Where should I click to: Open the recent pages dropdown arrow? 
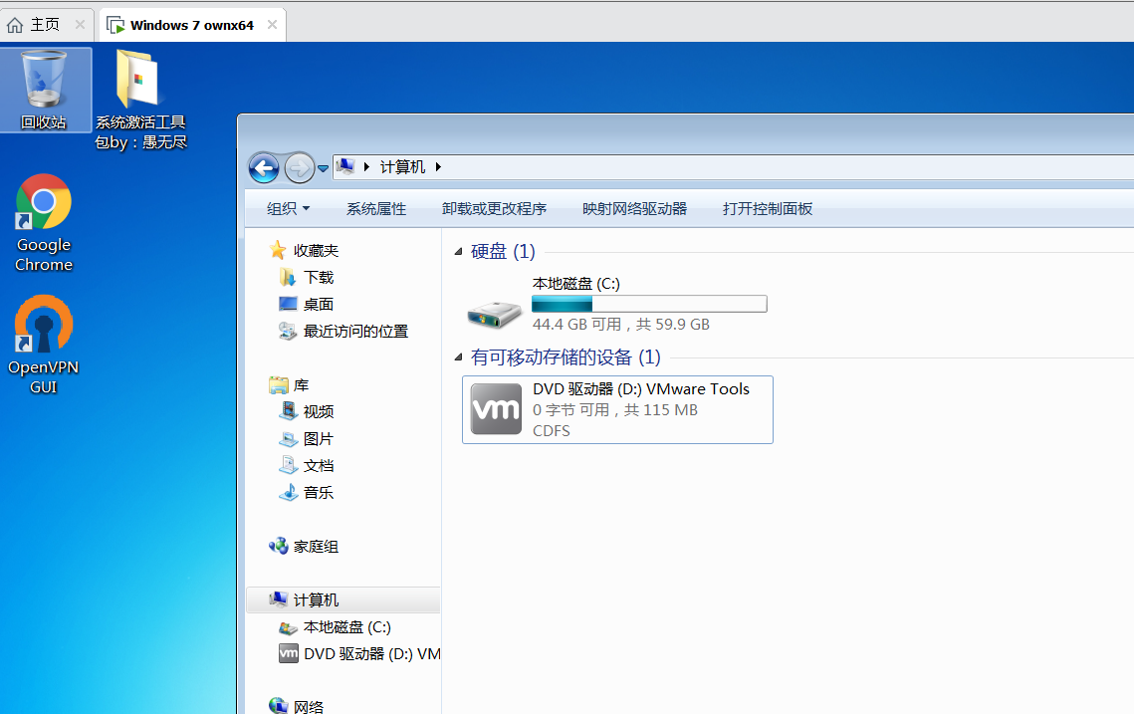tap(324, 168)
